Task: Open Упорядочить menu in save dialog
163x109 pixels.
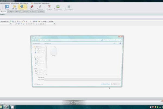Action: tap(37, 43)
